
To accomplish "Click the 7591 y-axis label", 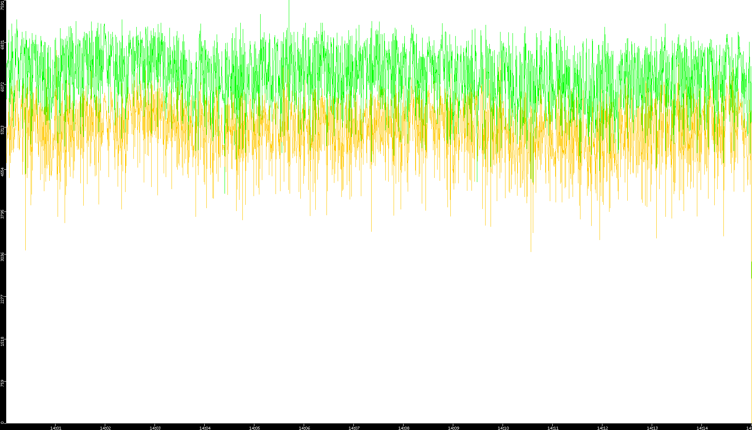I will point(3,5).
